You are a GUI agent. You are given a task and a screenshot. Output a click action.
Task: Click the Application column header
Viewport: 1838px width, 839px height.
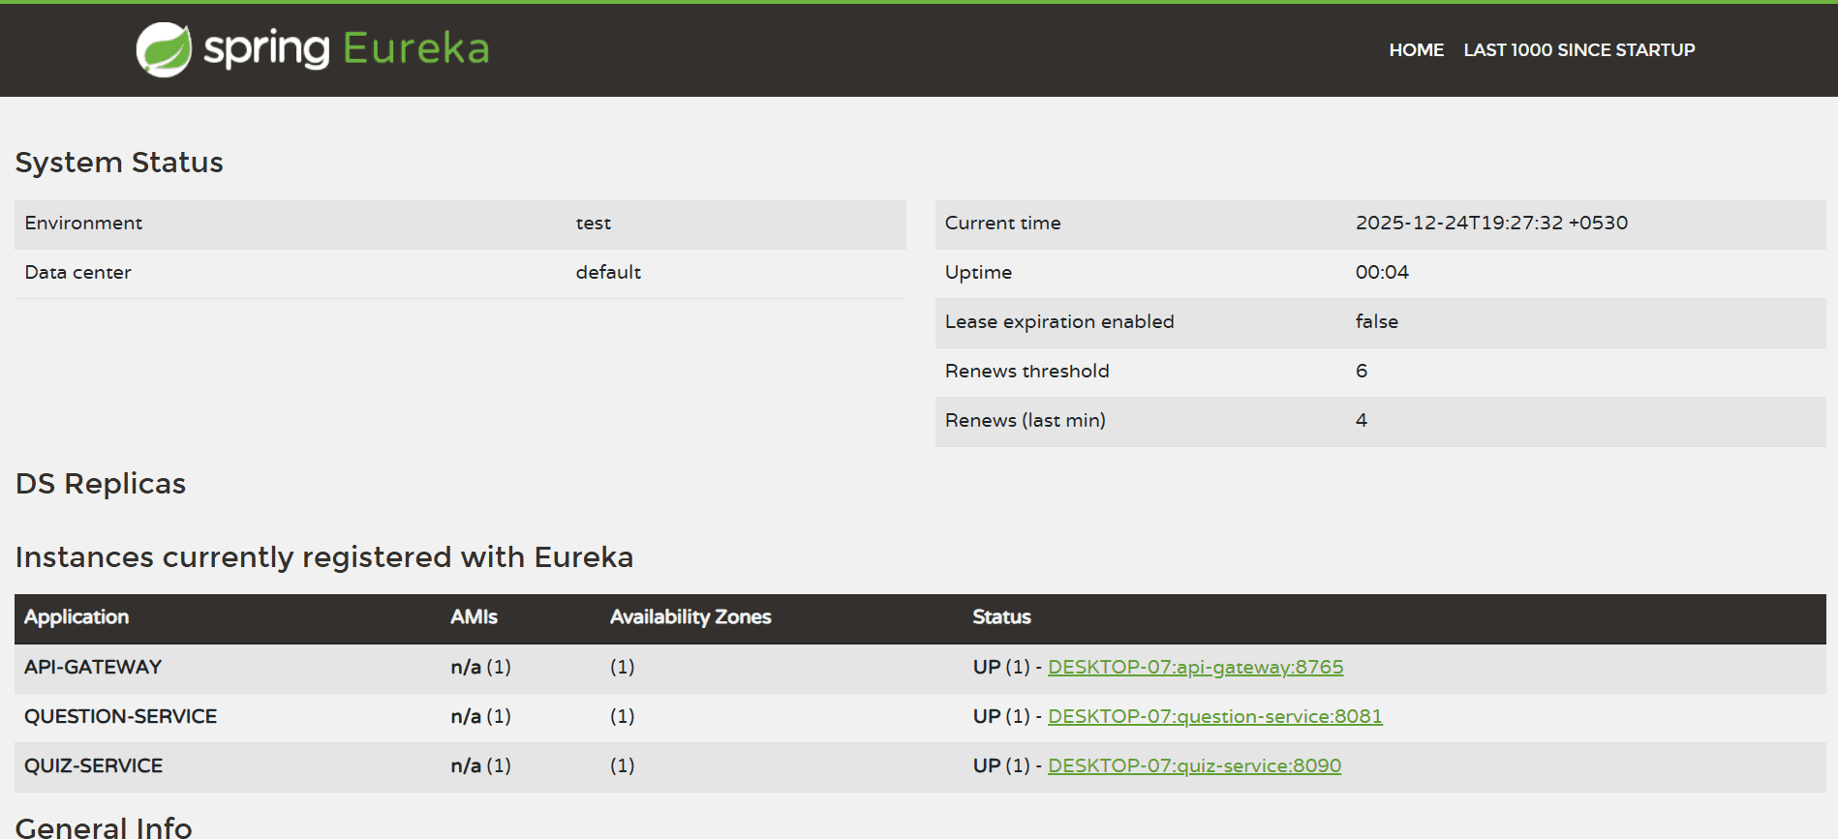(x=77, y=617)
